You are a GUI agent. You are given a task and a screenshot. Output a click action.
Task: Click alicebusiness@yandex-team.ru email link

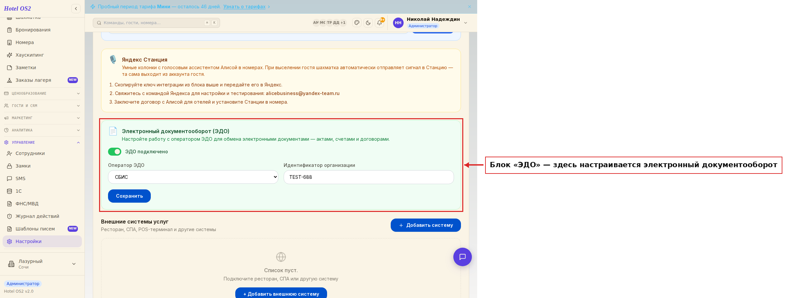(303, 93)
